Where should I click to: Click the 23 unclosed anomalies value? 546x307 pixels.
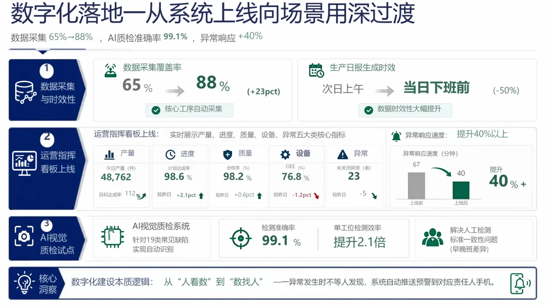point(354,176)
